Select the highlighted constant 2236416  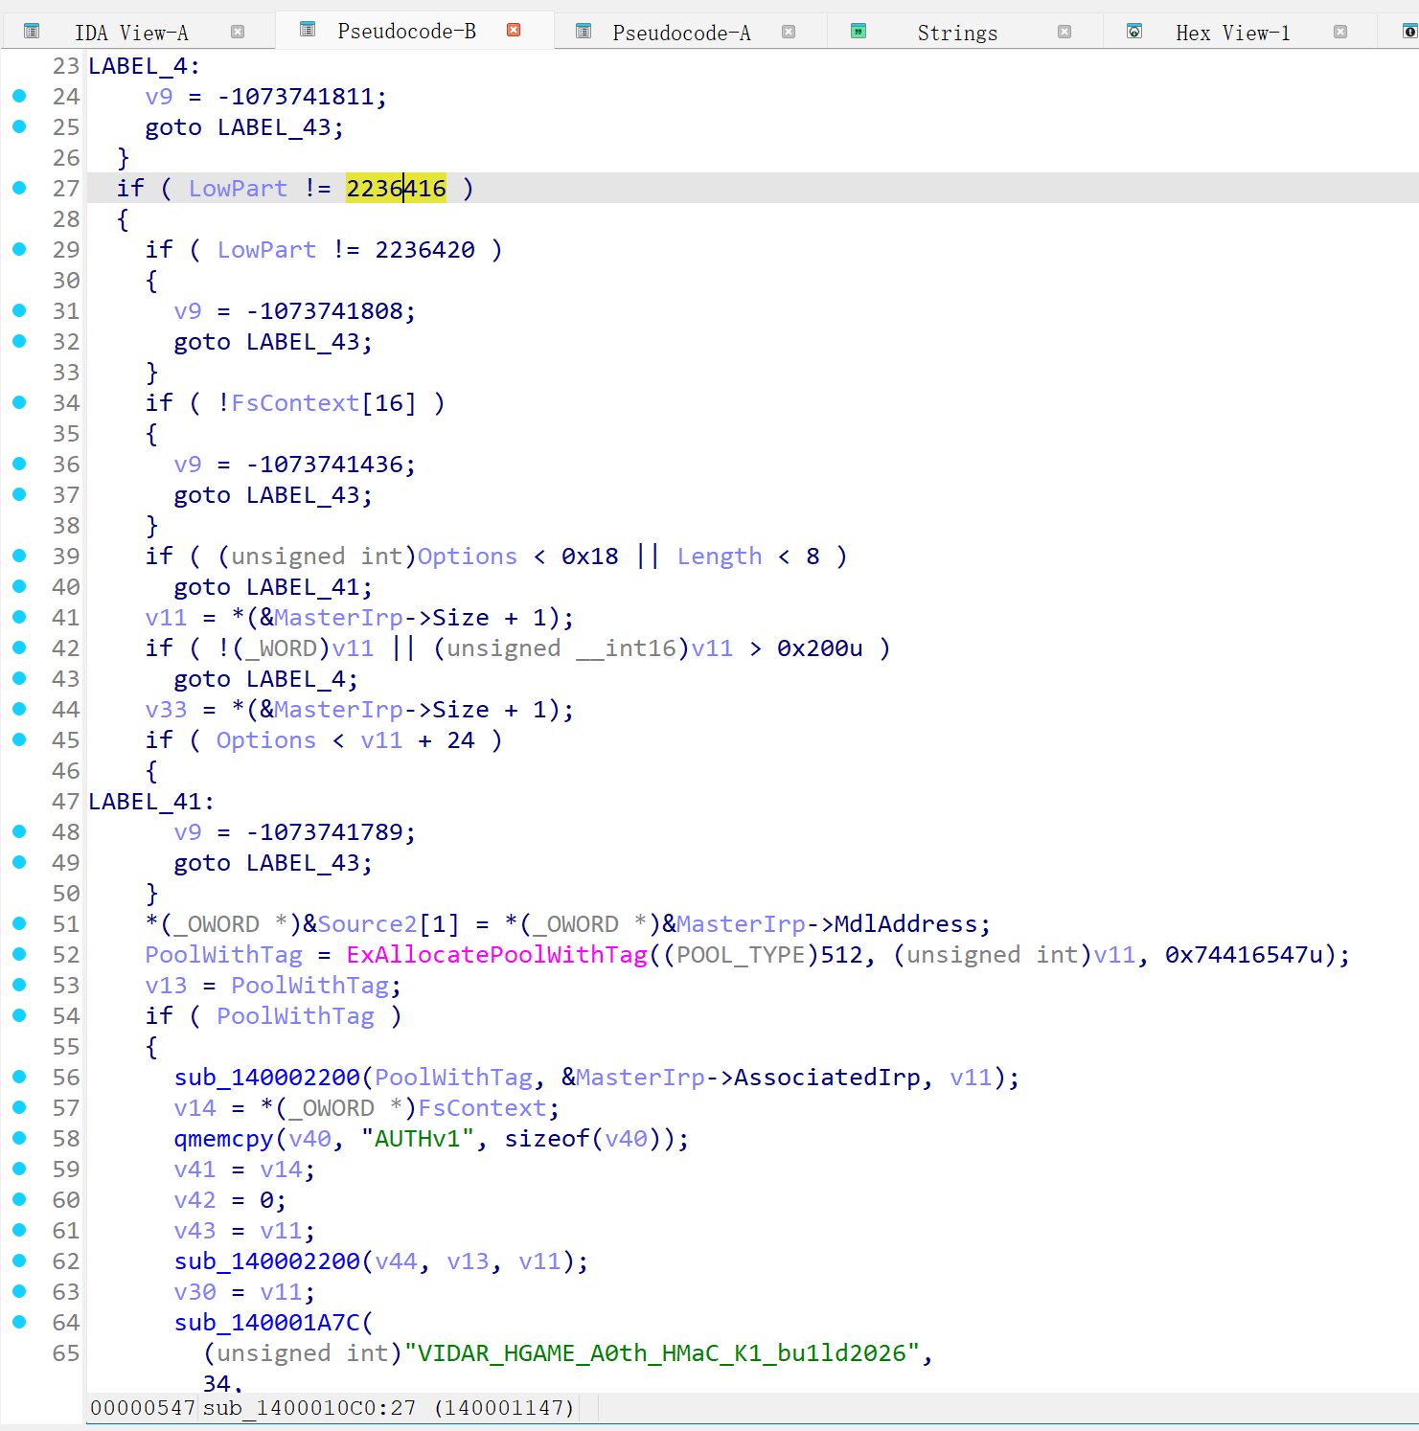click(x=396, y=189)
